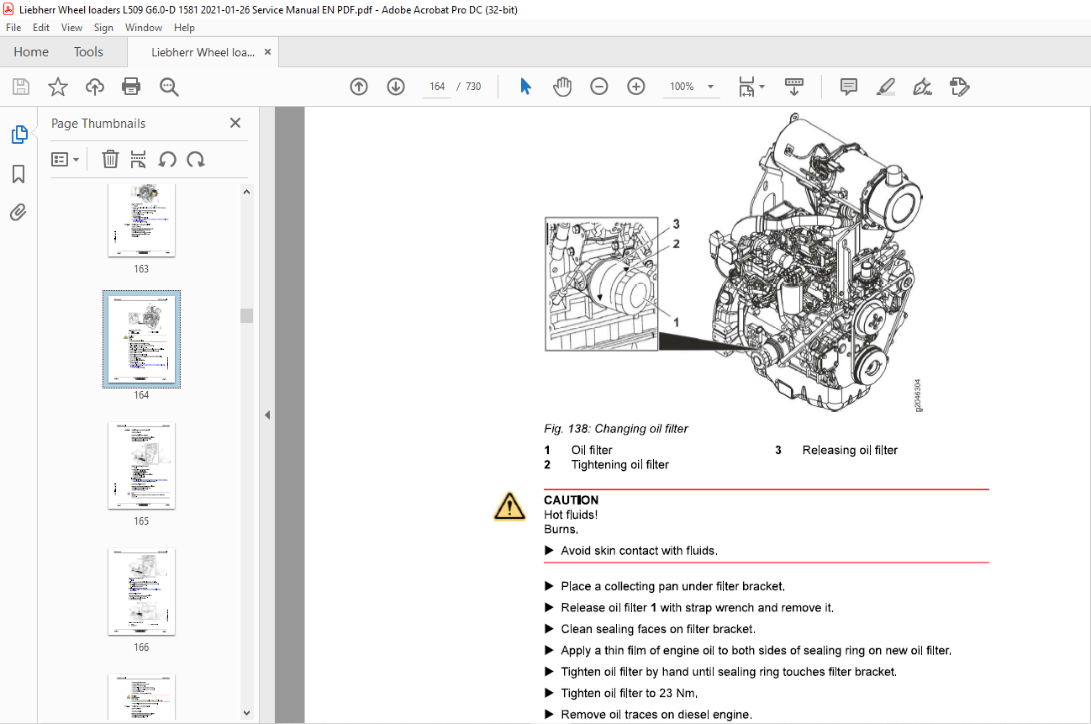1091x724 pixels.
Task: Click the 'Avoid skin contact with fluids.' line
Action: pos(639,551)
